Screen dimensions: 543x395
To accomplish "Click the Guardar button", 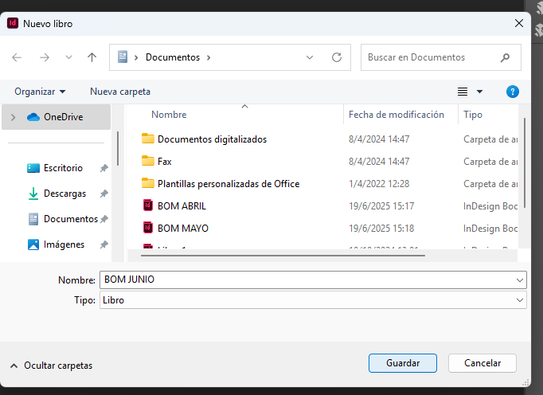I will tap(403, 363).
